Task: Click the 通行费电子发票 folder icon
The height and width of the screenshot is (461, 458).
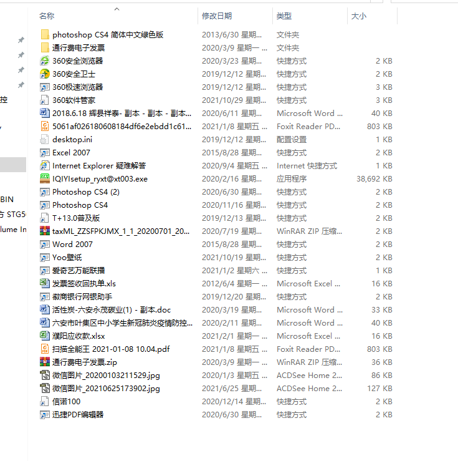Action: click(45, 47)
